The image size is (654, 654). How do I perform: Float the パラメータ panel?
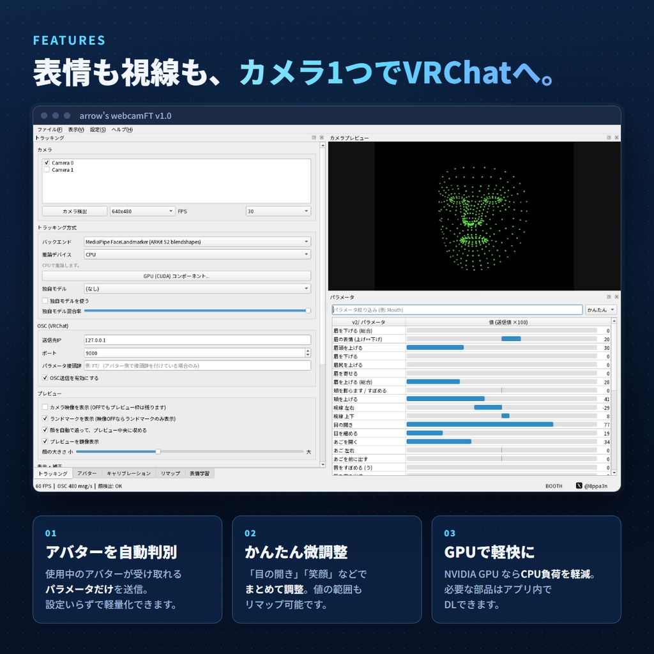click(609, 297)
